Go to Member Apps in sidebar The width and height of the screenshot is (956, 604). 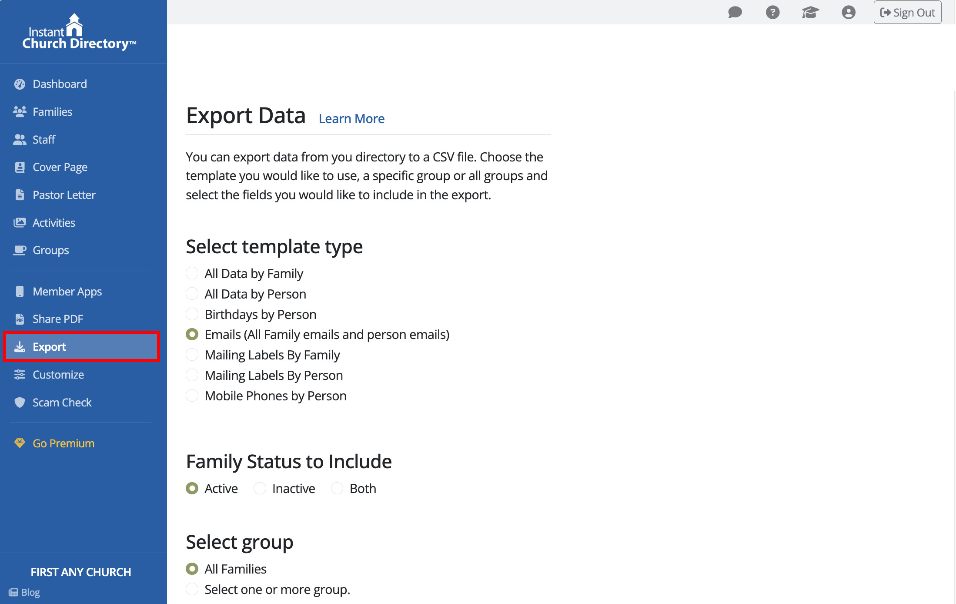[x=67, y=292]
